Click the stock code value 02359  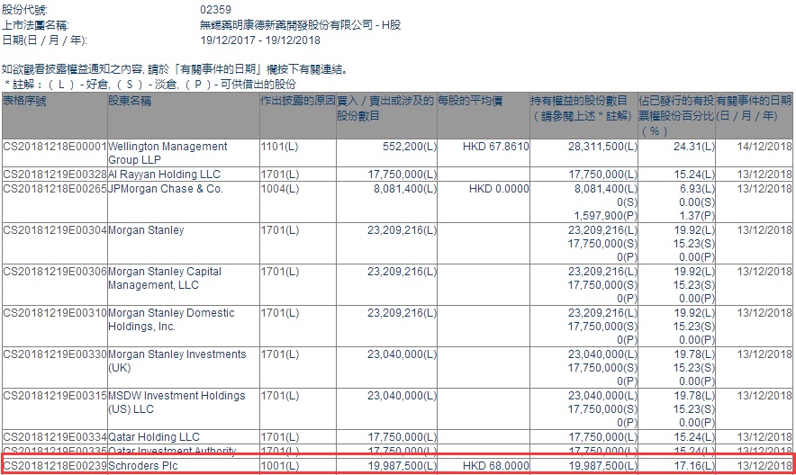(x=216, y=10)
